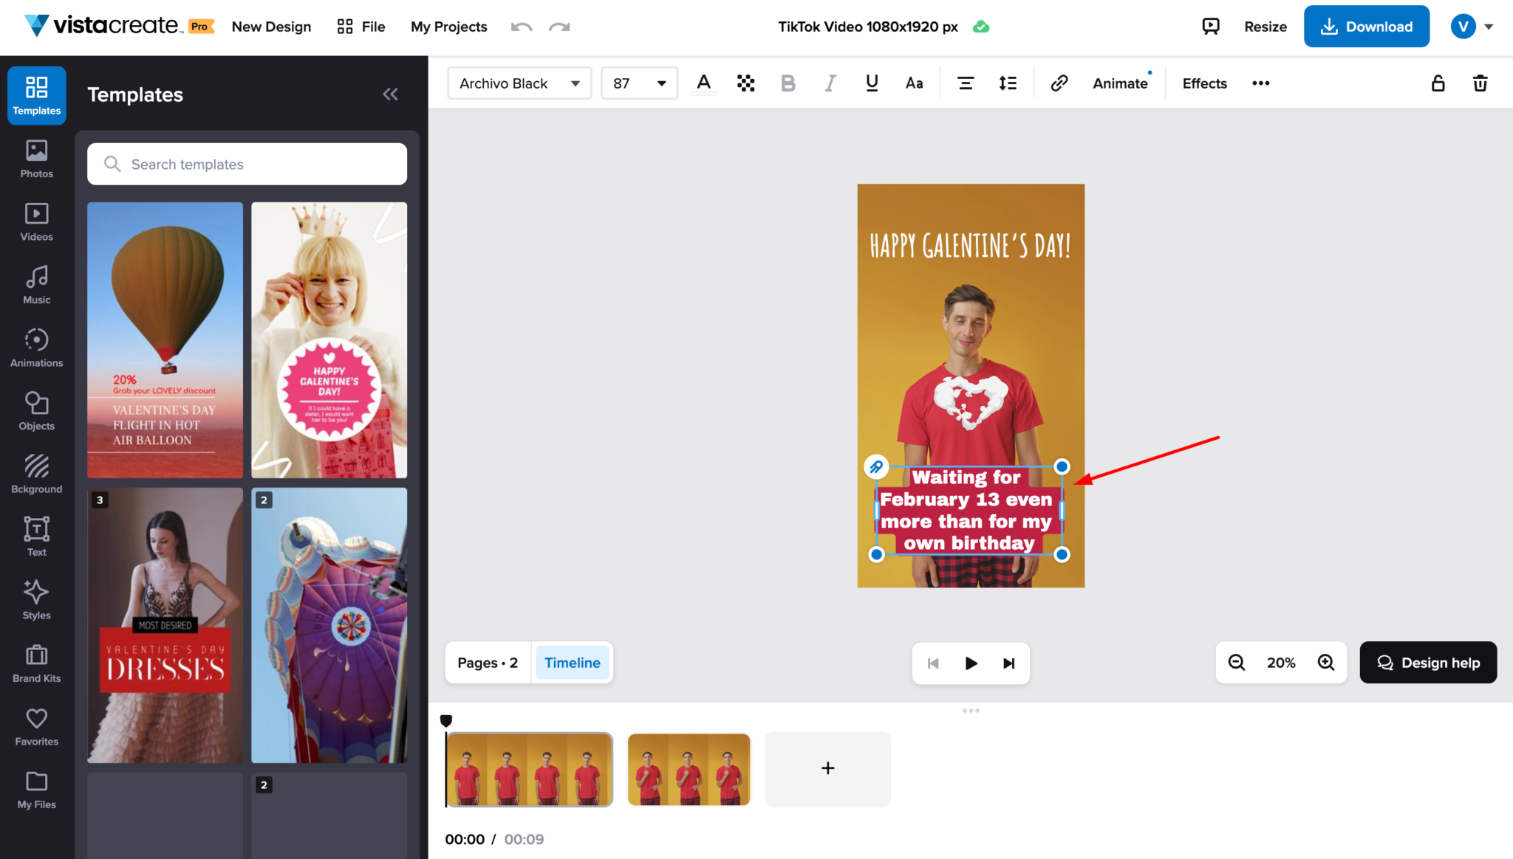This screenshot has height=859, width=1513.
Task: Switch to the Timeline tab
Action: pos(572,662)
